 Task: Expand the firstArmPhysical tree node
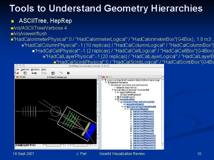tap(116, 97)
